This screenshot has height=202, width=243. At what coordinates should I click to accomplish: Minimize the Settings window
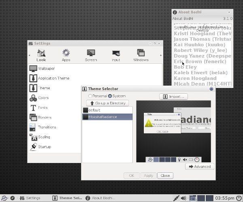[x=150, y=44]
